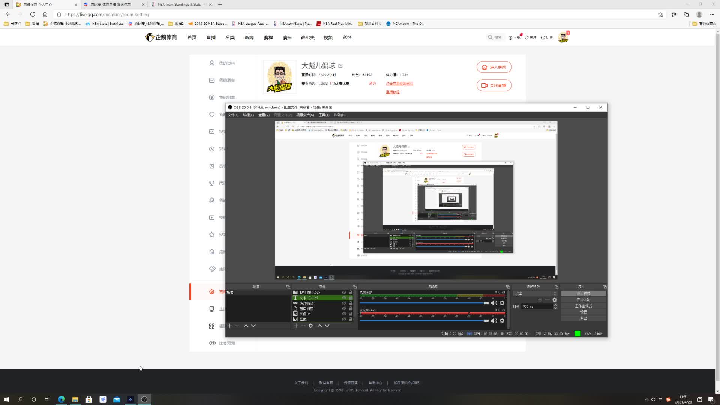The image size is (720, 405).
Task: Mute the desktop audio speaker icon
Action: tap(493, 303)
